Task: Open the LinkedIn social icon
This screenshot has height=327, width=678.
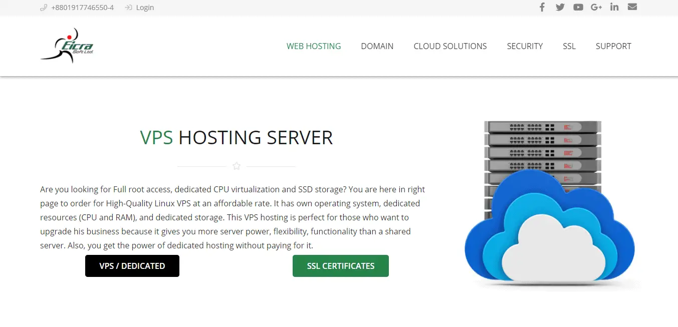Action: pyautogui.click(x=614, y=7)
